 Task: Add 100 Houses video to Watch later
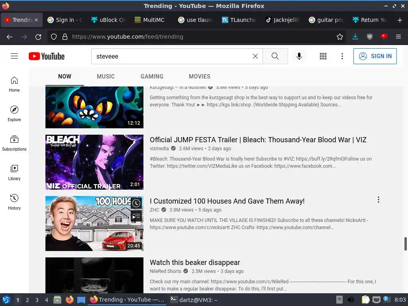pyautogui.click(x=136, y=203)
